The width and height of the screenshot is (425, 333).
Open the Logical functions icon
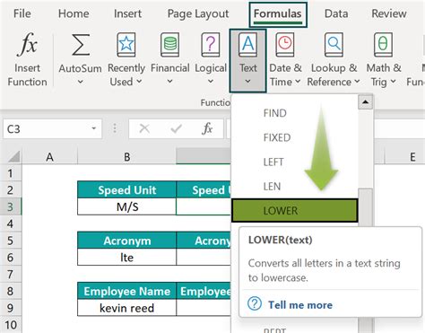[x=211, y=45]
